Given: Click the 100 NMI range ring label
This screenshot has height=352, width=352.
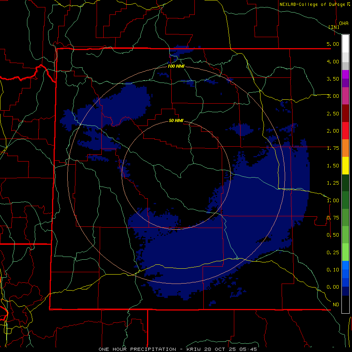Looking at the screenshot, I should (176, 66).
